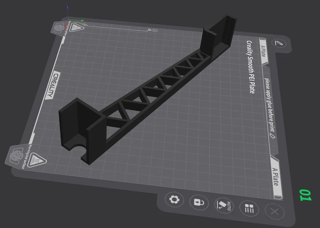Select the green axis arrow of the gizmo
This screenshot has width=320, height=228.
[x=81, y=20]
